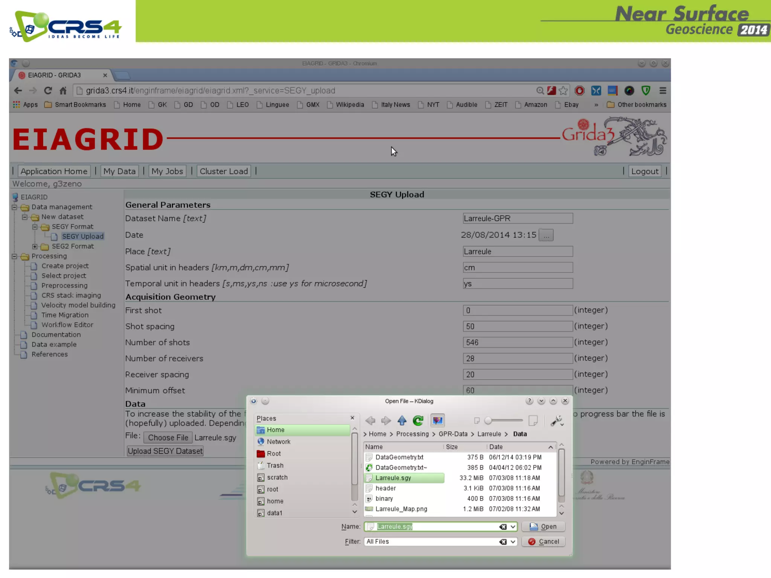Open the Filter dropdown arrow
The height and width of the screenshot is (578, 771).
(x=513, y=542)
